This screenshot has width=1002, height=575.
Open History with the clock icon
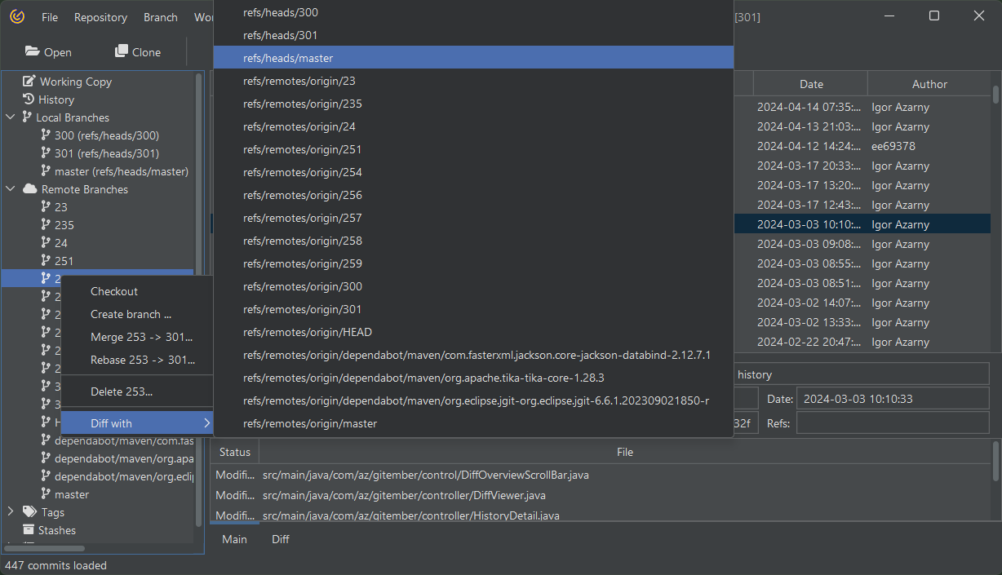click(x=29, y=100)
